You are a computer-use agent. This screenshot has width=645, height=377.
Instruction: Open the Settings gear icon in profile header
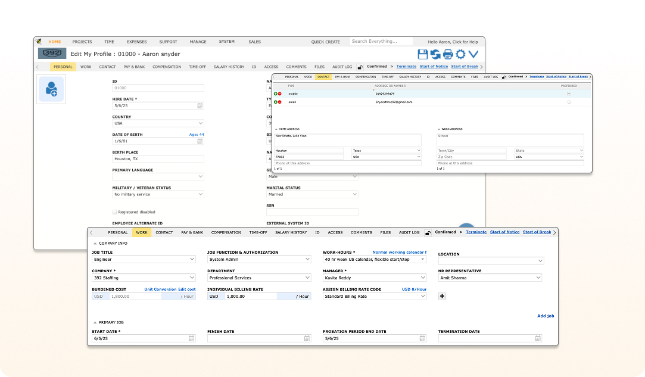461,54
